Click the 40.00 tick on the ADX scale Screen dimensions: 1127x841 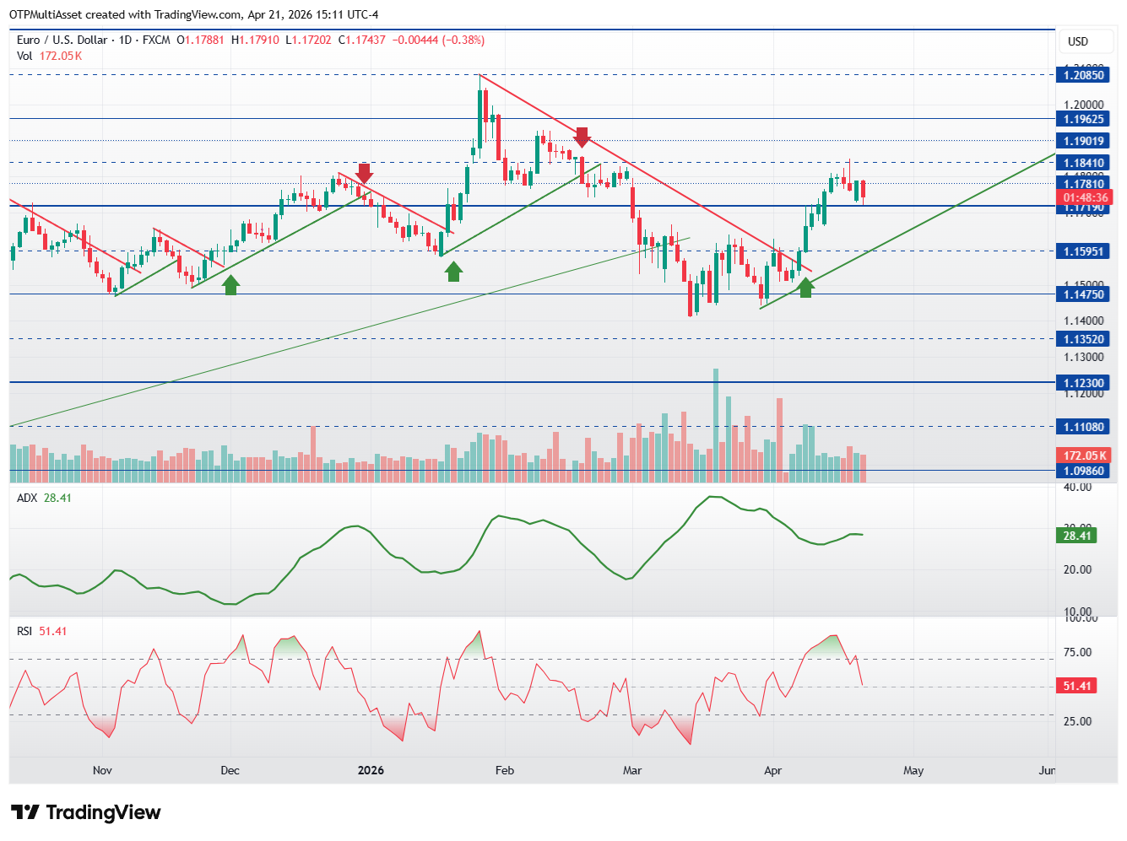click(x=1078, y=488)
